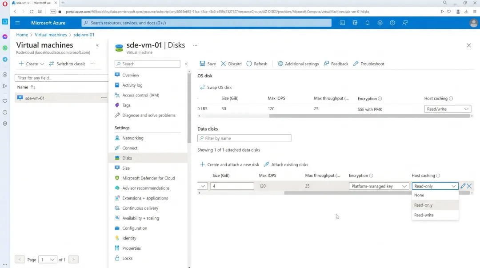The image size is (480, 268).
Task: Collapse the resource menu sidebar
Action: [186, 64]
